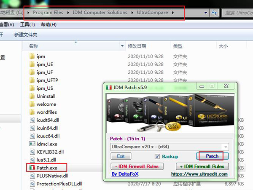Click the IDM Computer Solutions breadcrumb segment
Viewport: 253px width, 190px height.
[x=100, y=13]
